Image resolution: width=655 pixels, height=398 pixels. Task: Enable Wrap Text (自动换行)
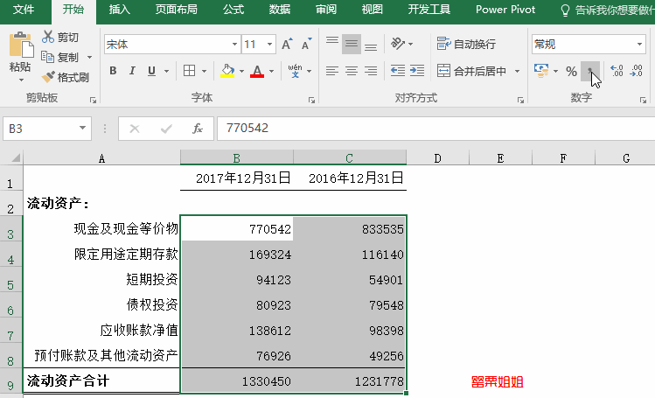click(x=466, y=44)
